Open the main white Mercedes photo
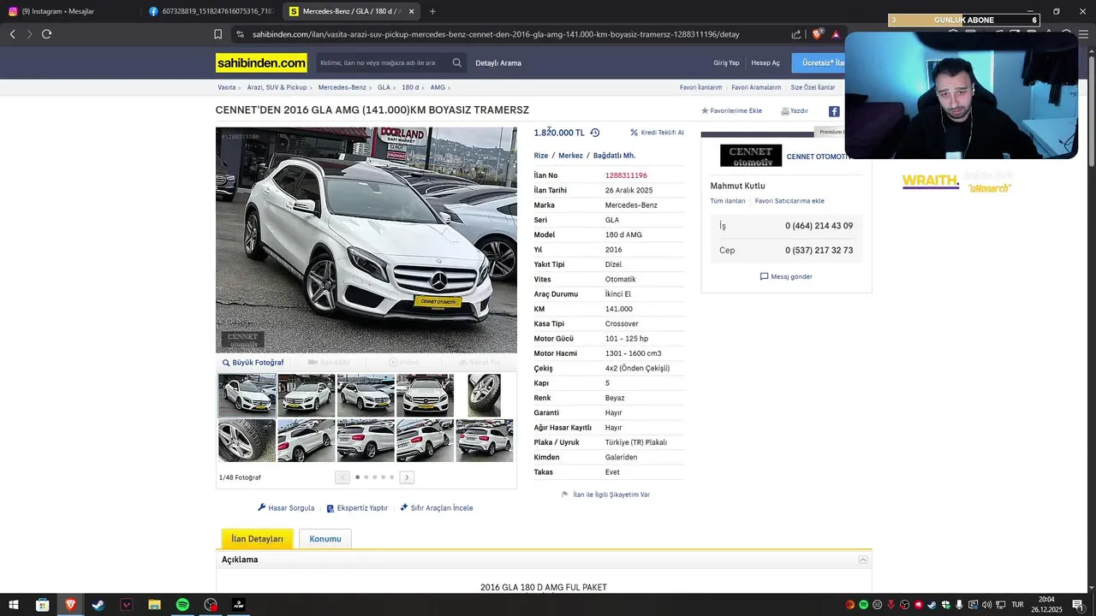 [x=366, y=240]
